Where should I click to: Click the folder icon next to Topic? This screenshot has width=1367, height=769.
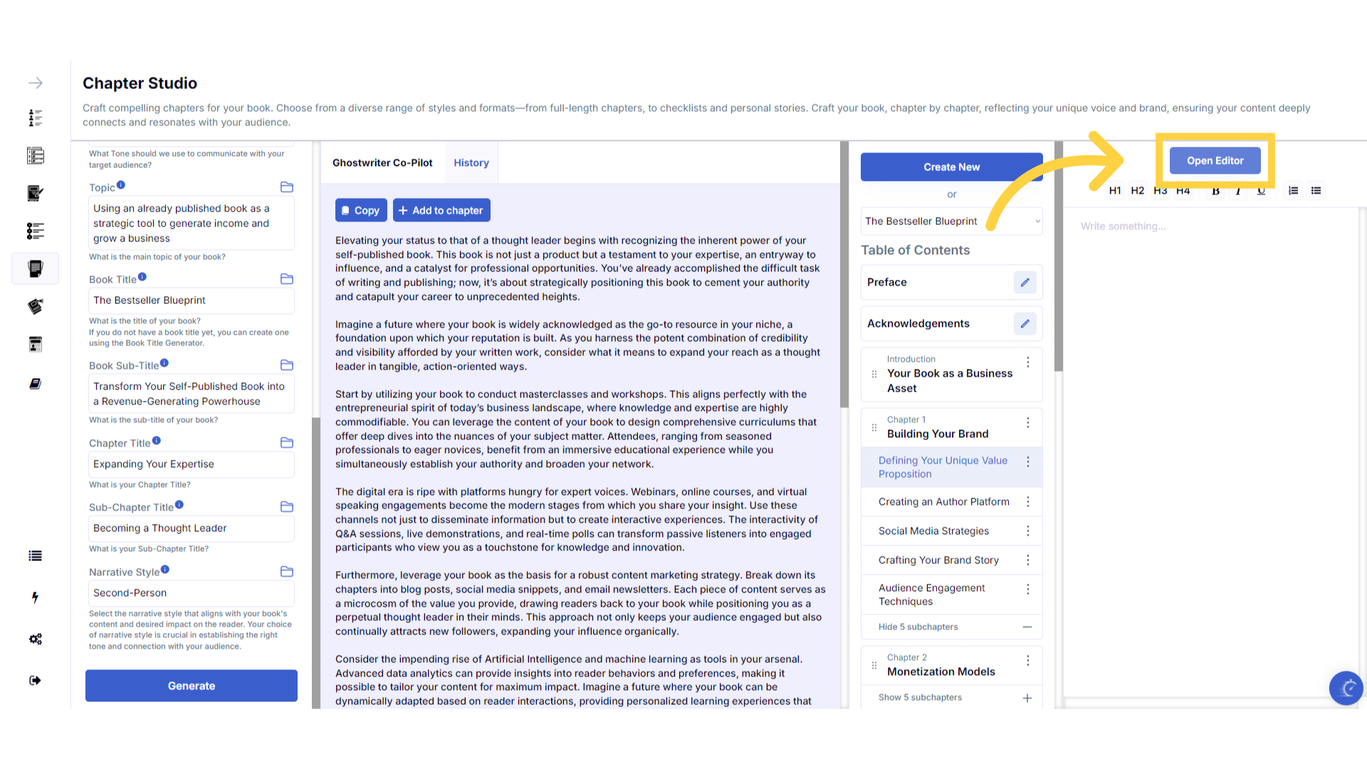(x=287, y=187)
